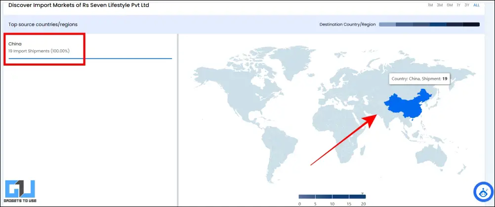The width and height of the screenshot is (495, 207).
Task: Click the highlighted China region on map
Action: (x=407, y=105)
